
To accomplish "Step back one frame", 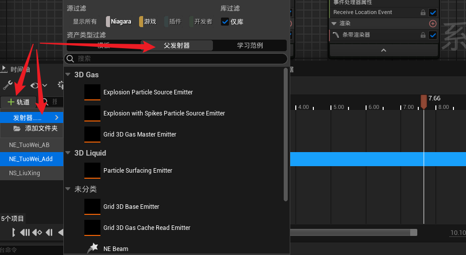I will coord(49,232).
